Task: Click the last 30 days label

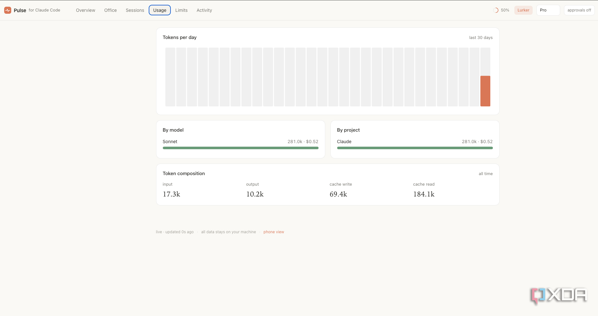Action: [481, 38]
